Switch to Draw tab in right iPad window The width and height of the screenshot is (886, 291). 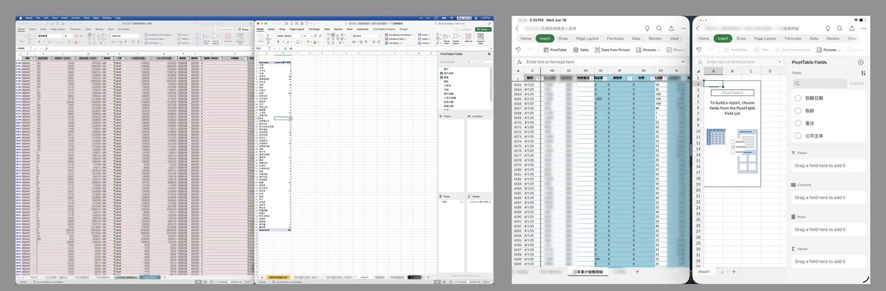point(741,39)
